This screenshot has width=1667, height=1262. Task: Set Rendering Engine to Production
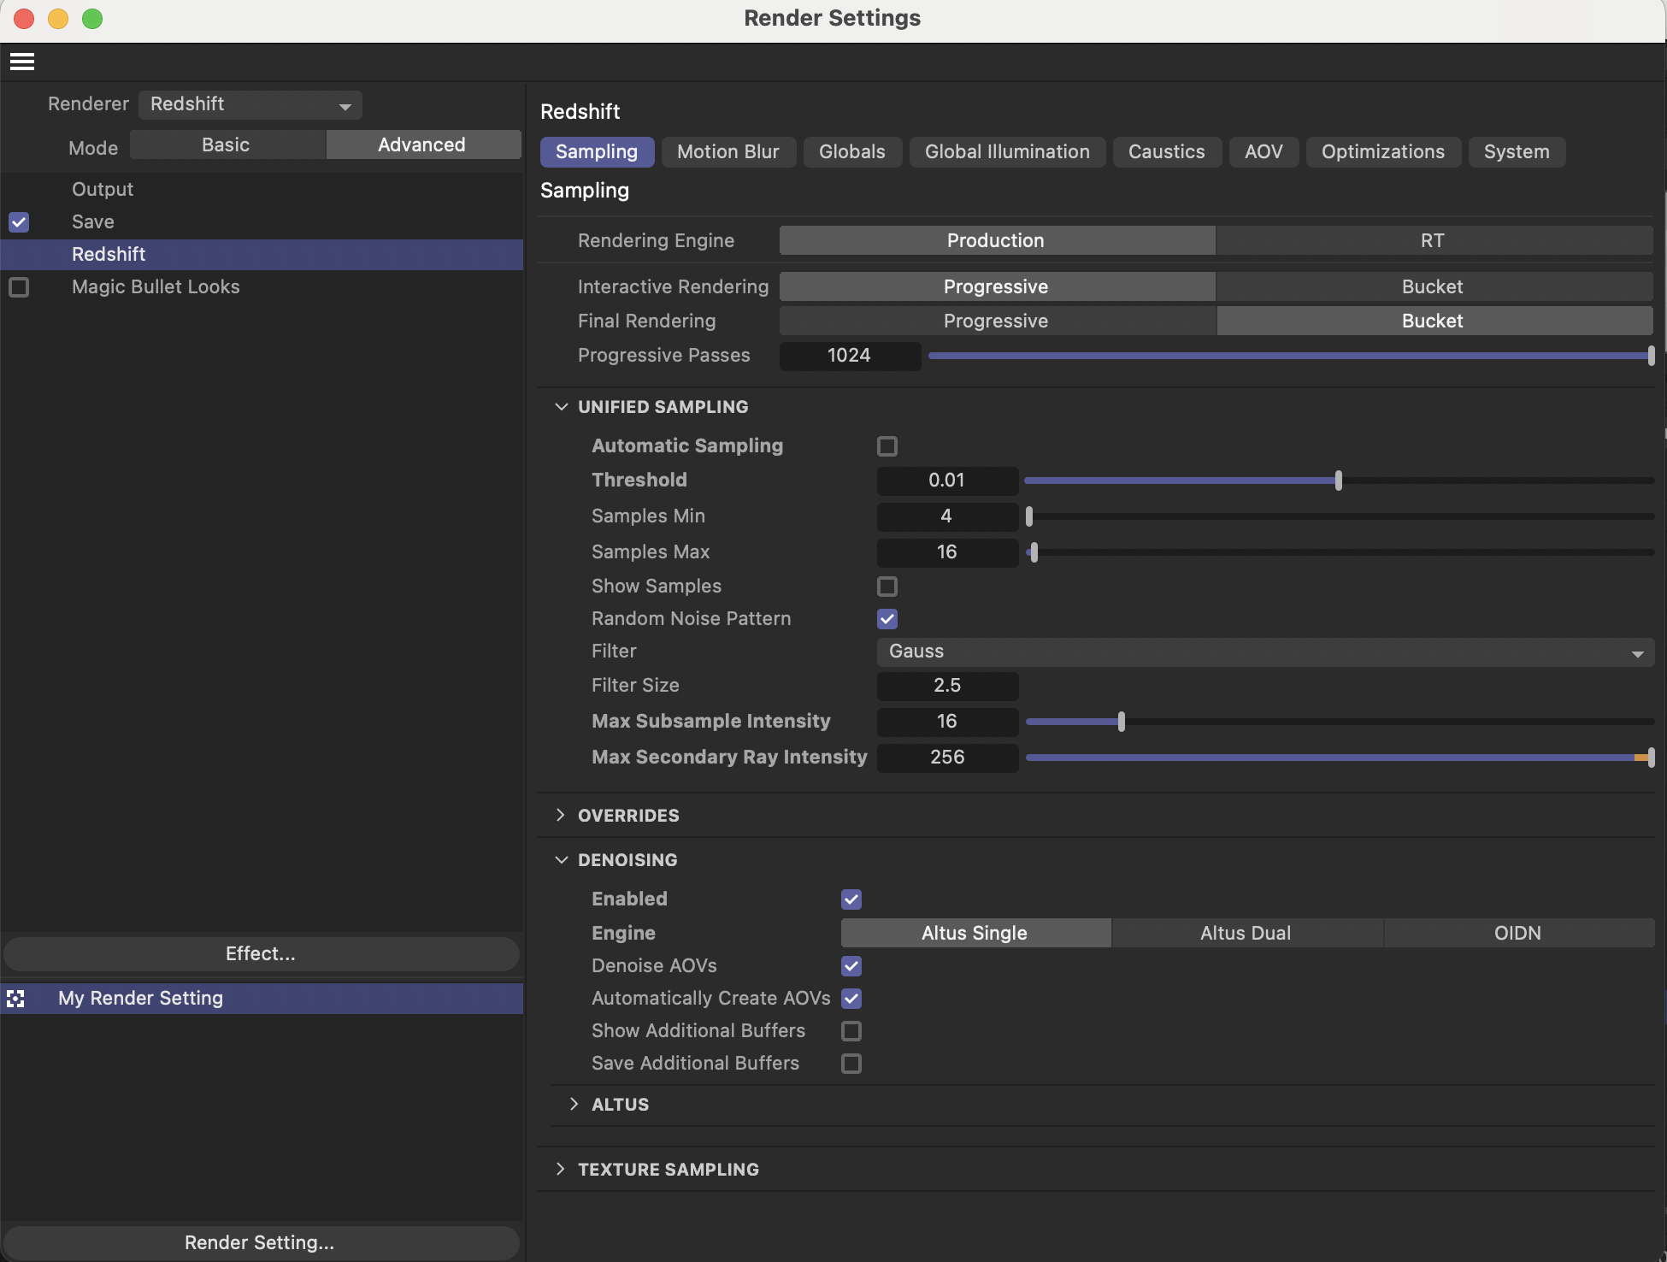pyautogui.click(x=997, y=241)
